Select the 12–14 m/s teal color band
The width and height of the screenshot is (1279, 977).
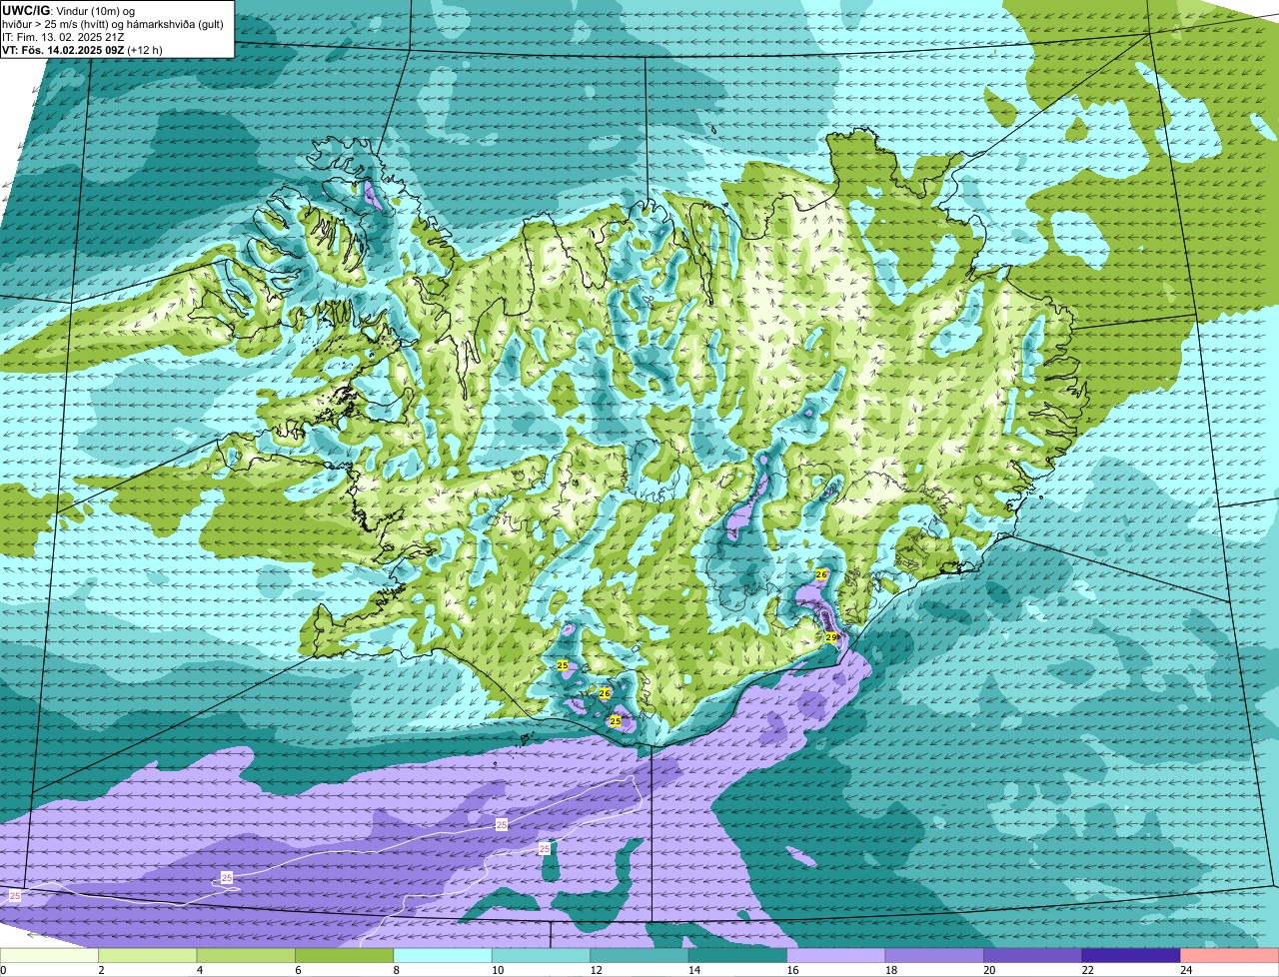(x=639, y=955)
